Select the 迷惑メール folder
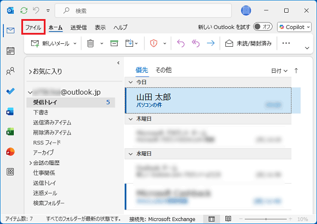Image resolution: width=317 pixels, height=224 pixels. (x=45, y=193)
